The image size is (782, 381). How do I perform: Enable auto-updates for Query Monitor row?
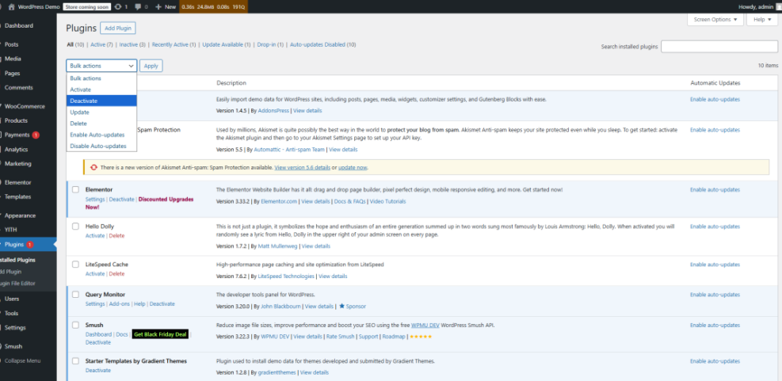tap(715, 294)
